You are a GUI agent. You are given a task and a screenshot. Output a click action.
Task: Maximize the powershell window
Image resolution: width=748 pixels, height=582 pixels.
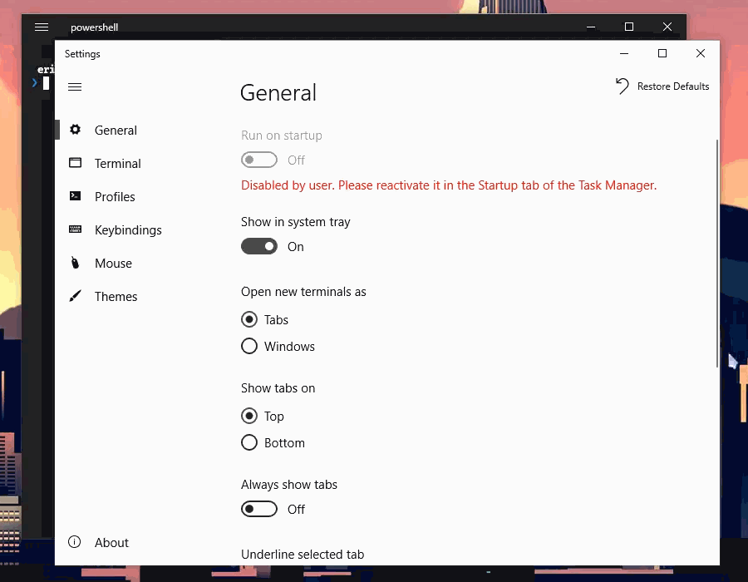(629, 27)
